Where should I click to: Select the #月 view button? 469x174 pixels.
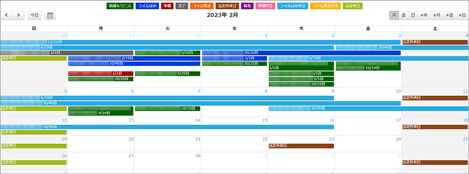pos(437,15)
